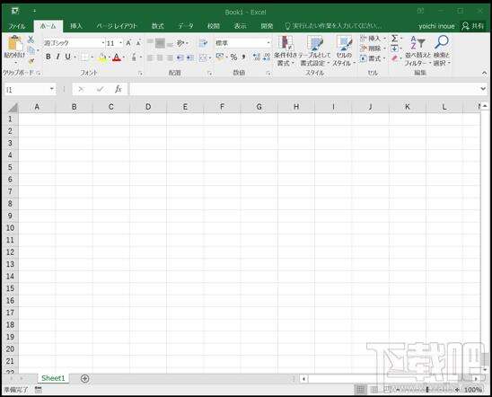Open the File tab
This screenshot has height=397, width=492.
coord(17,26)
